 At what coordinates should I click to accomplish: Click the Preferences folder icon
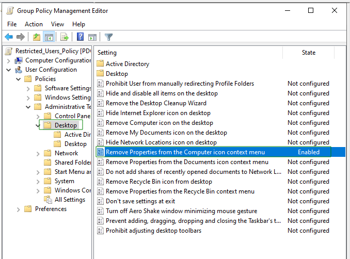tap(28, 209)
